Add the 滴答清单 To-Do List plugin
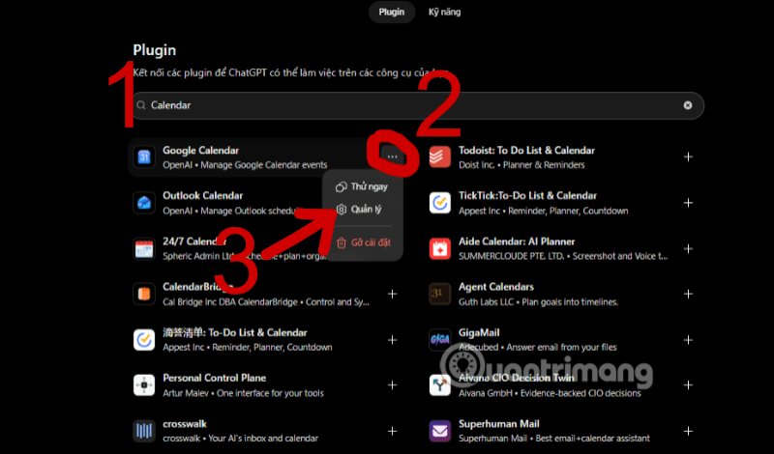This screenshot has width=774, height=454. 393,340
